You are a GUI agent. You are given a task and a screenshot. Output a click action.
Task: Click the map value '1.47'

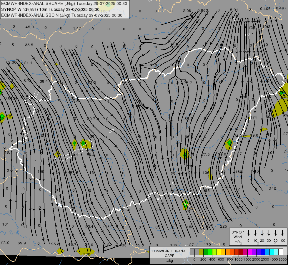(77, 28)
